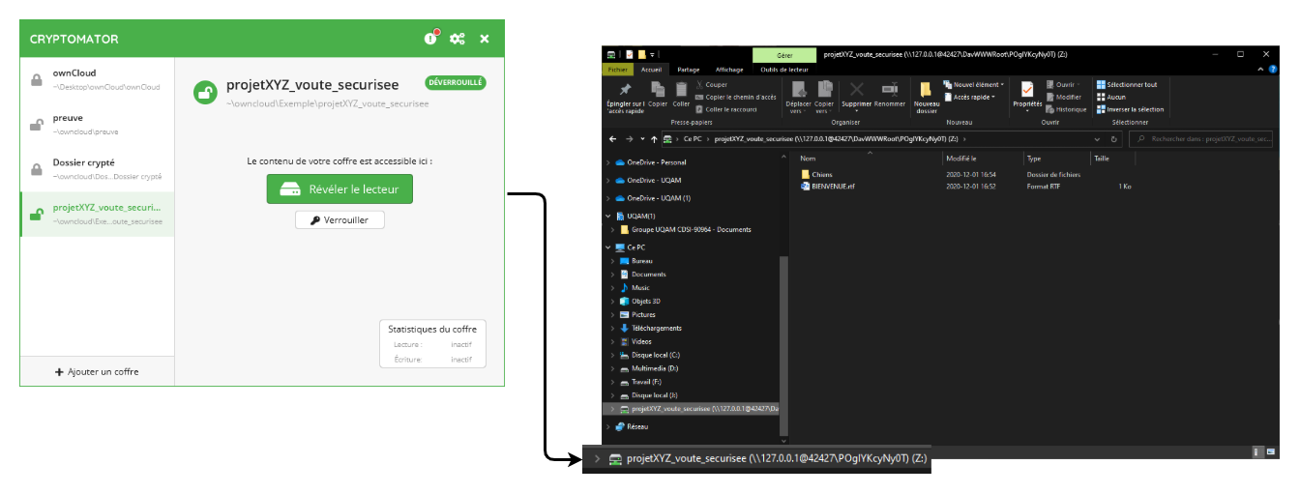Image resolution: width=1300 pixels, height=494 pixels.
Task: Click Inverser la sélection
Action: pyautogui.click(x=1131, y=109)
